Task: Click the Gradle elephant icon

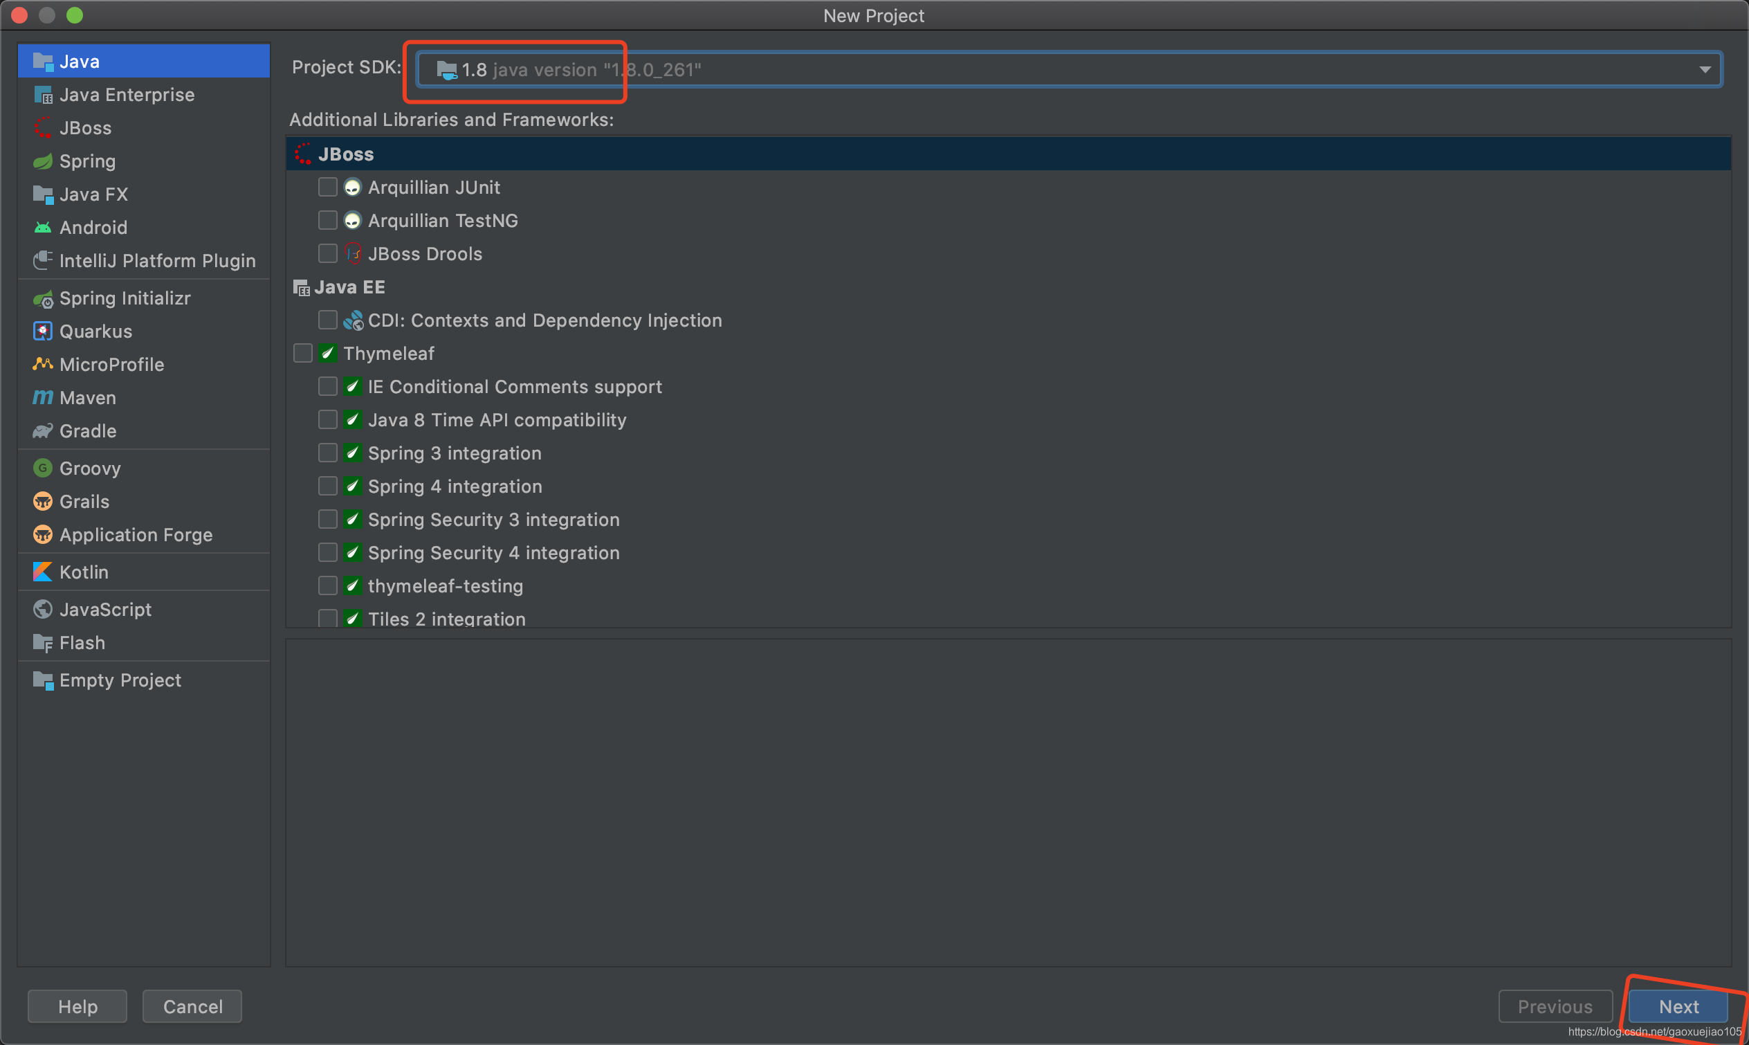Action: [x=43, y=431]
